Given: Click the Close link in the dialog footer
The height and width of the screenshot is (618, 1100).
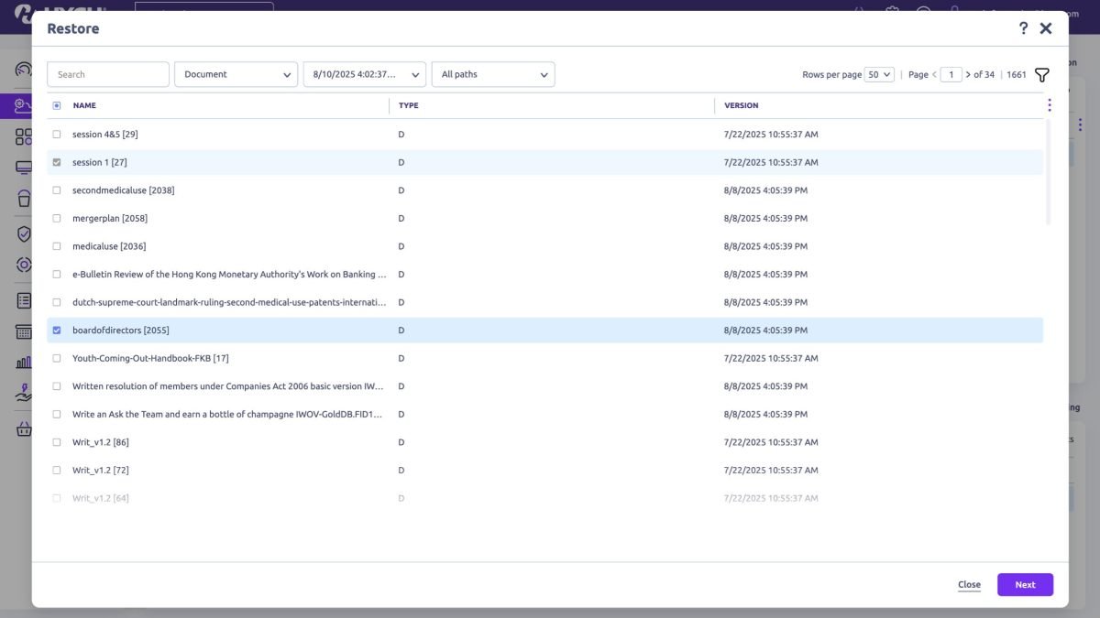Looking at the screenshot, I should pos(969,584).
